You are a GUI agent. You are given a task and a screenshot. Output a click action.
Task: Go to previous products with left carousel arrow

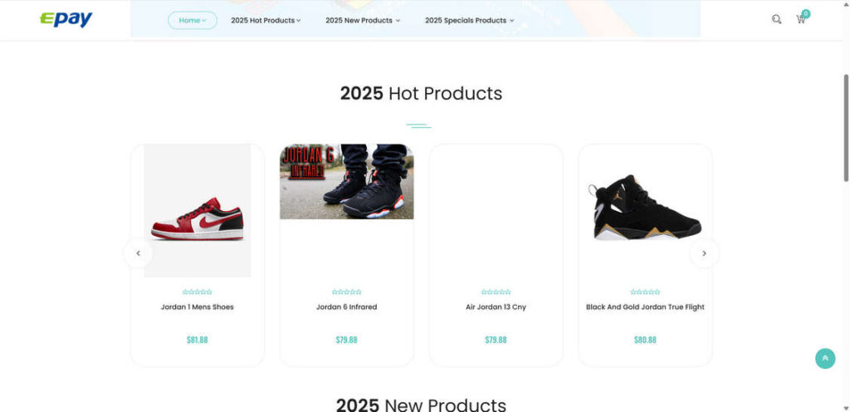pos(138,253)
